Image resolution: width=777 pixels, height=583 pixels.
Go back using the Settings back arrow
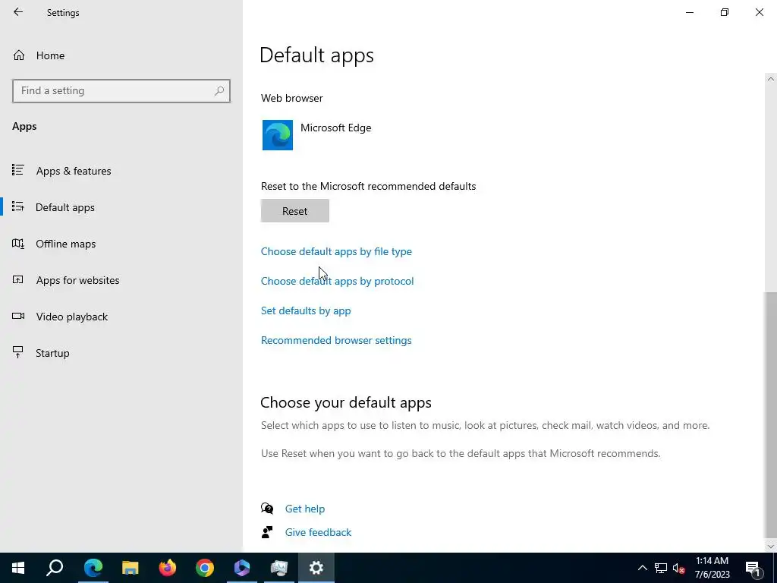(x=18, y=12)
